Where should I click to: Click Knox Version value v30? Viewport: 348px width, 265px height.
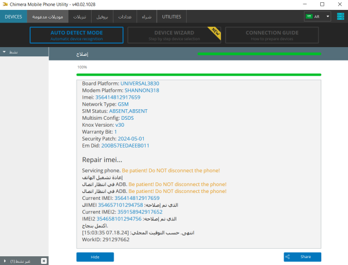(120, 125)
